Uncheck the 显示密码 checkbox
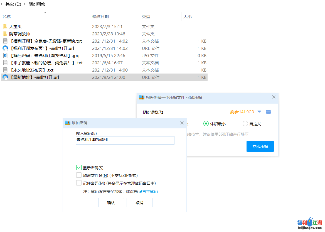Screen dimensions: 325x232 click(x=79, y=168)
